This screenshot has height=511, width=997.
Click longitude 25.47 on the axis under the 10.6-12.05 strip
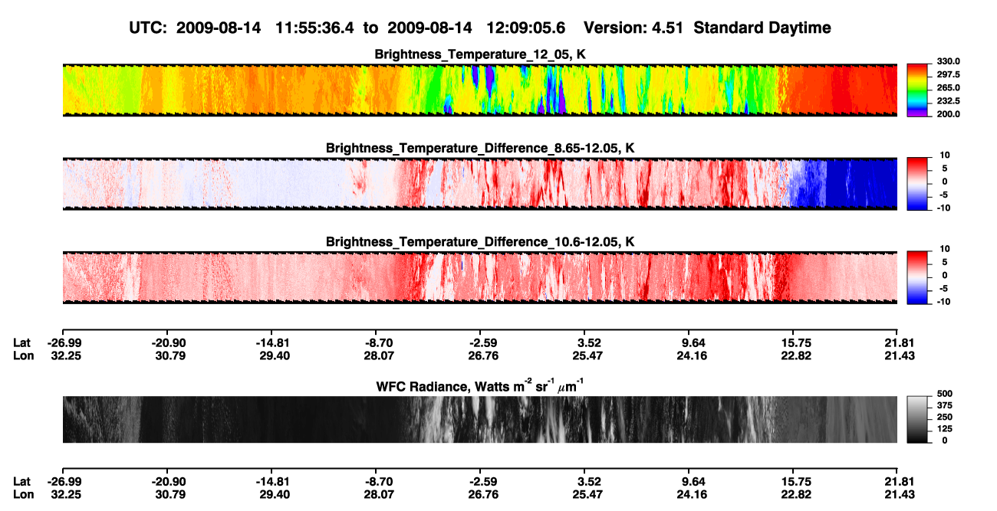(x=587, y=355)
